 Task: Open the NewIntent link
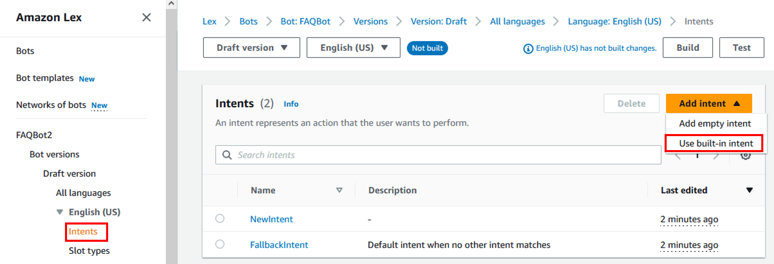click(x=271, y=219)
